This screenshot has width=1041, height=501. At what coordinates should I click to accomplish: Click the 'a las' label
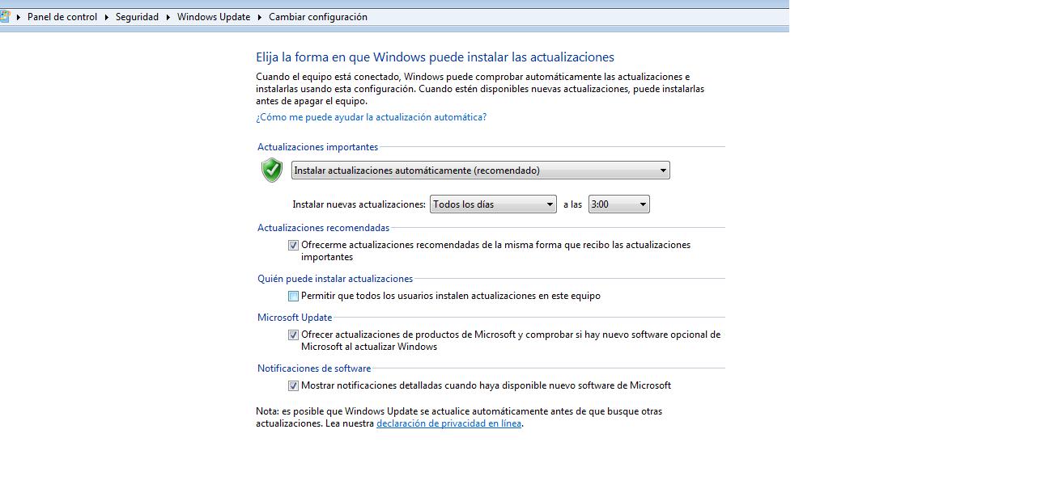pyautogui.click(x=572, y=204)
